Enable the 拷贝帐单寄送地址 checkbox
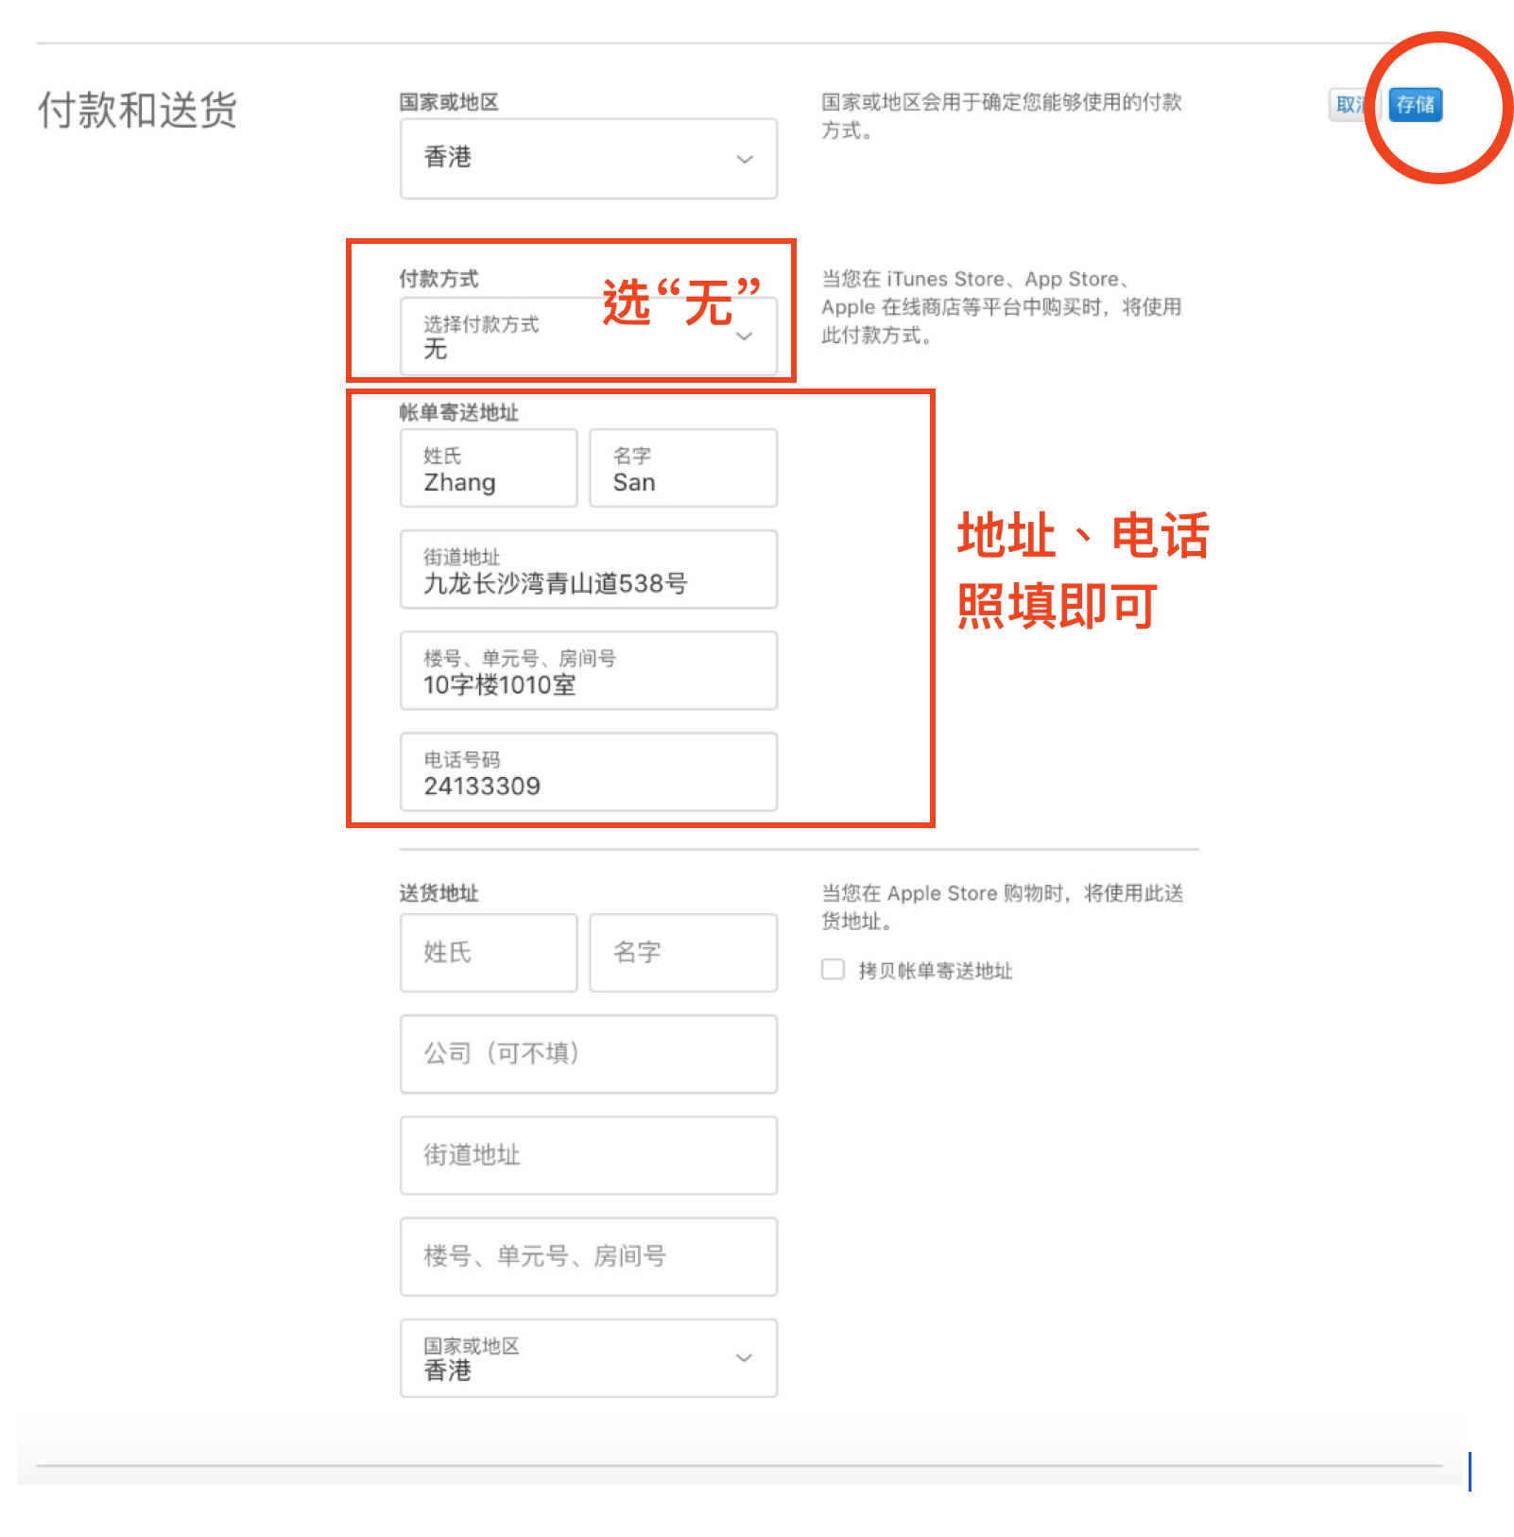 click(x=833, y=970)
